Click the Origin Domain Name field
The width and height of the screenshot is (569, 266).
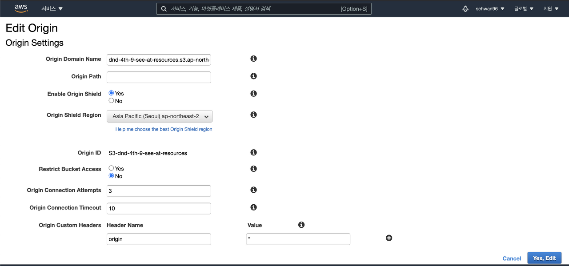point(159,60)
